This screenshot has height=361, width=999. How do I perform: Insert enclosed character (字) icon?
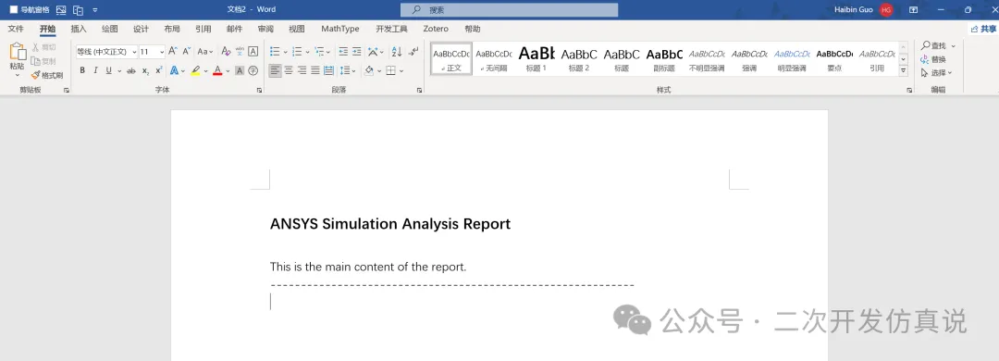(x=253, y=70)
